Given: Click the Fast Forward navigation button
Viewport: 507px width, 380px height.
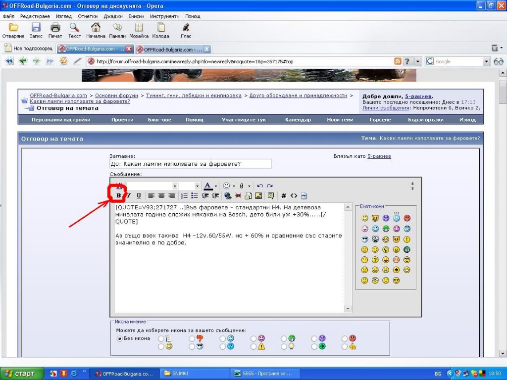Looking at the screenshot, I should point(50,61).
